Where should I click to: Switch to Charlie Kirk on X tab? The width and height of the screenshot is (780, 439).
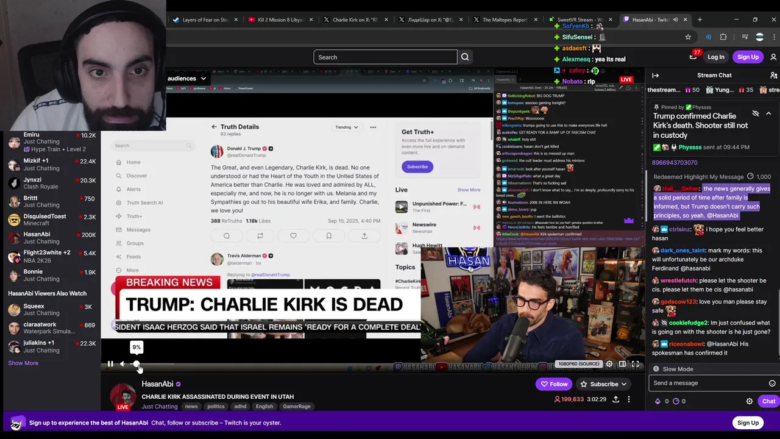click(355, 20)
